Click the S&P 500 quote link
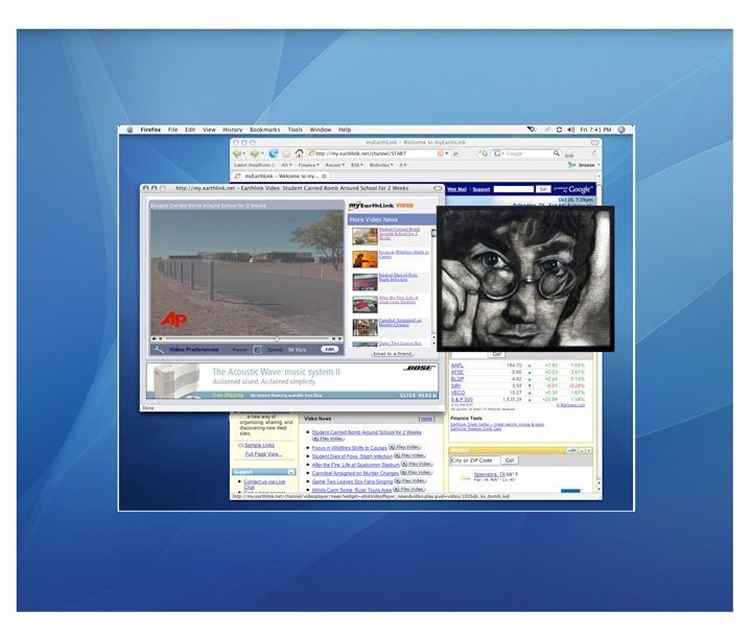Viewport: 752px width, 636px height. 462,399
